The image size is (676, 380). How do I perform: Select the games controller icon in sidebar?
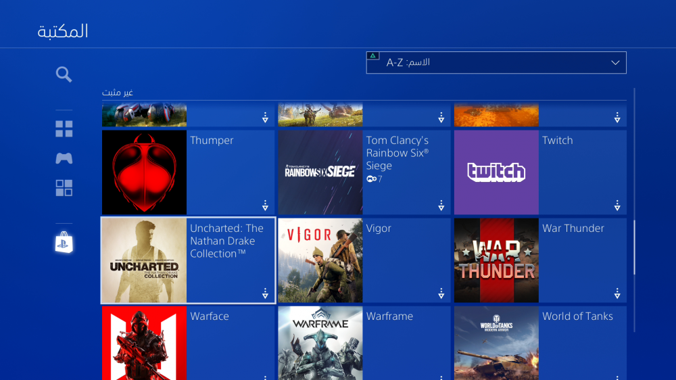pyautogui.click(x=64, y=158)
